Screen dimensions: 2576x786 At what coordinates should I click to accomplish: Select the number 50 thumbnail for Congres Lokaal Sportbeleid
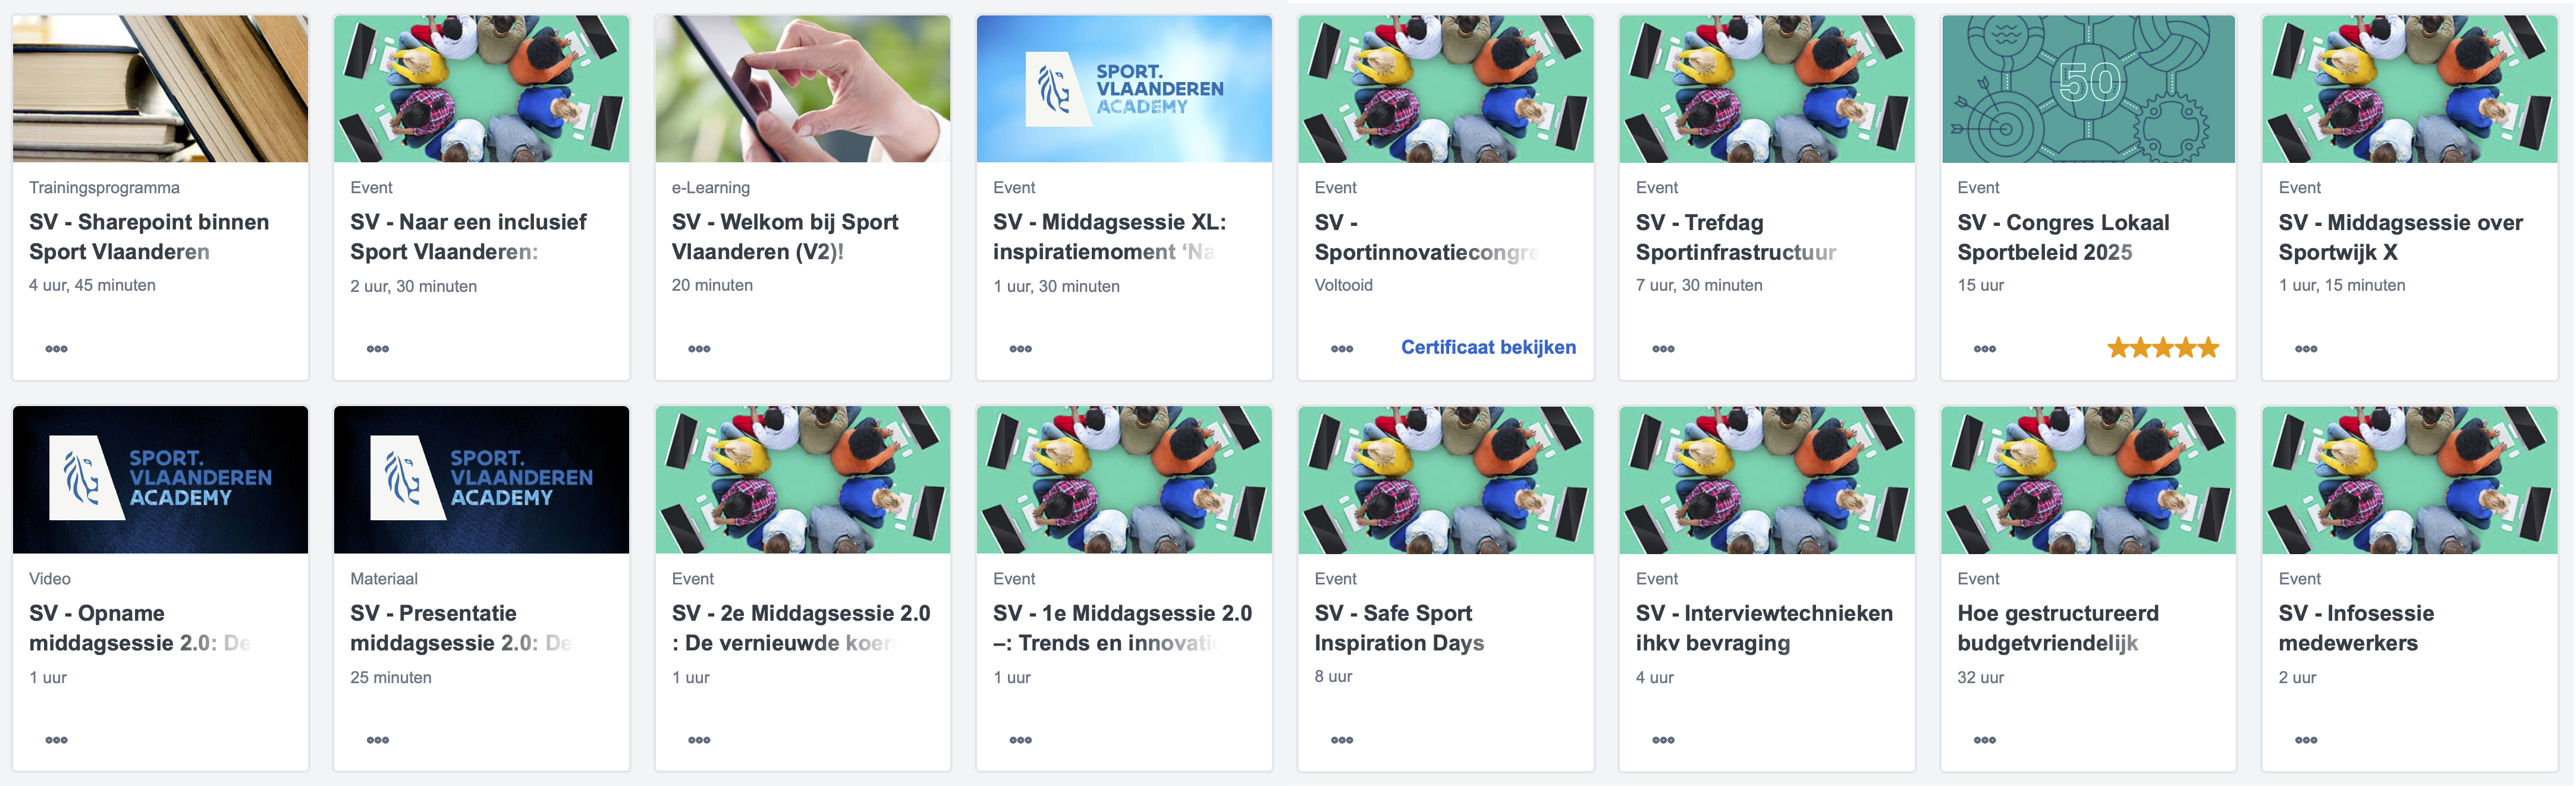[x=2088, y=88]
